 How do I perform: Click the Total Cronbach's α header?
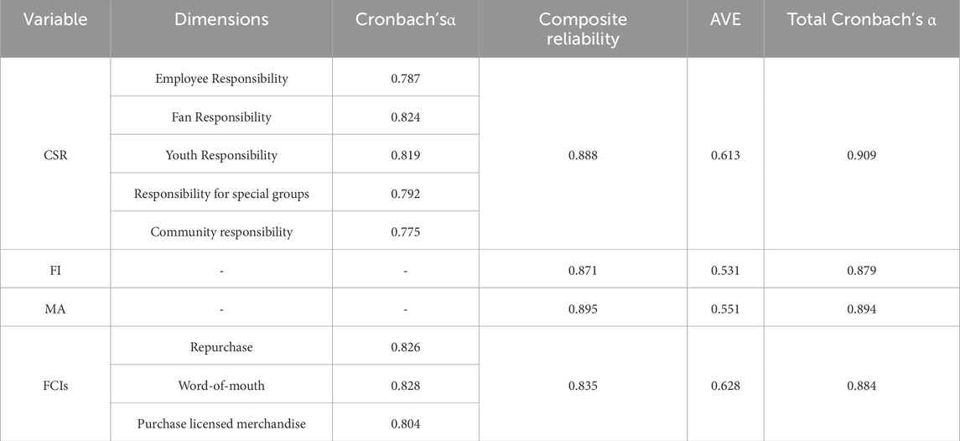[x=861, y=19]
